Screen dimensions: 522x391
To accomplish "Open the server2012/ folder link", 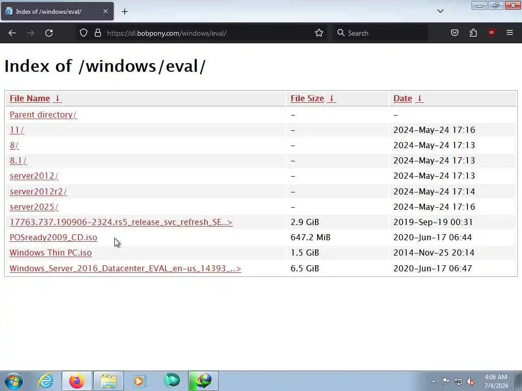I will click(x=34, y=176).
